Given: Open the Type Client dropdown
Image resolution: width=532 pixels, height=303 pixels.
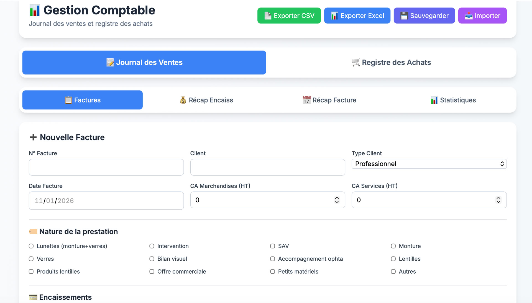Looking at the screenshot, I should click(x=429, y=164).
